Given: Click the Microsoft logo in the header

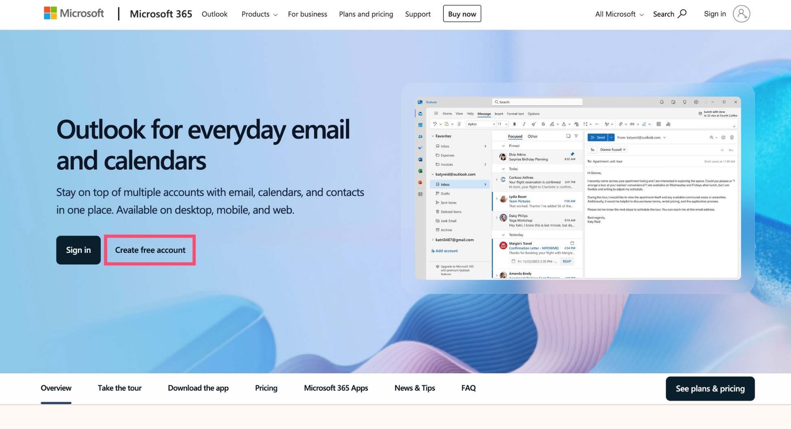Looking at the screenshot, I should [x=74, y=13].
